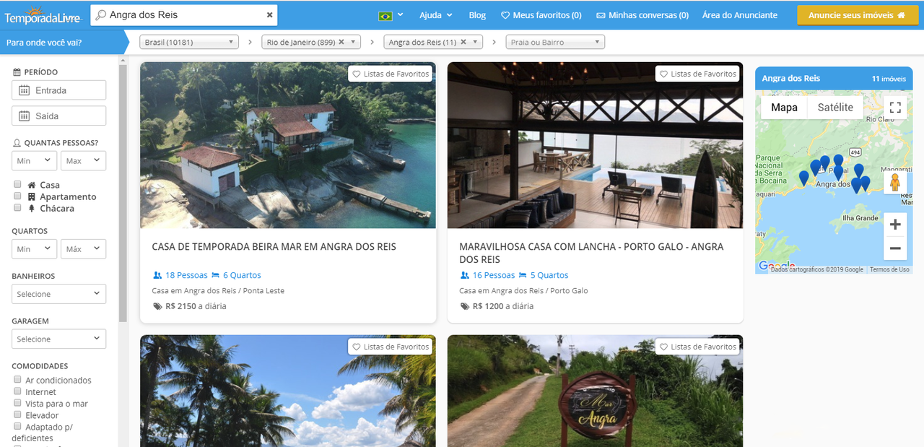The width and height of the screenshot is (924, 447).
Task: Zoom out on the map
Action: (895, 248)
